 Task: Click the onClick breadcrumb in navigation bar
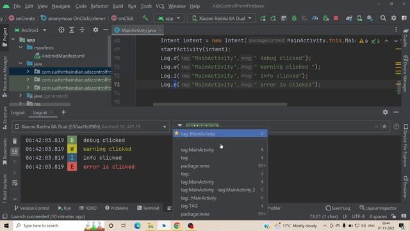pos(122,19)
